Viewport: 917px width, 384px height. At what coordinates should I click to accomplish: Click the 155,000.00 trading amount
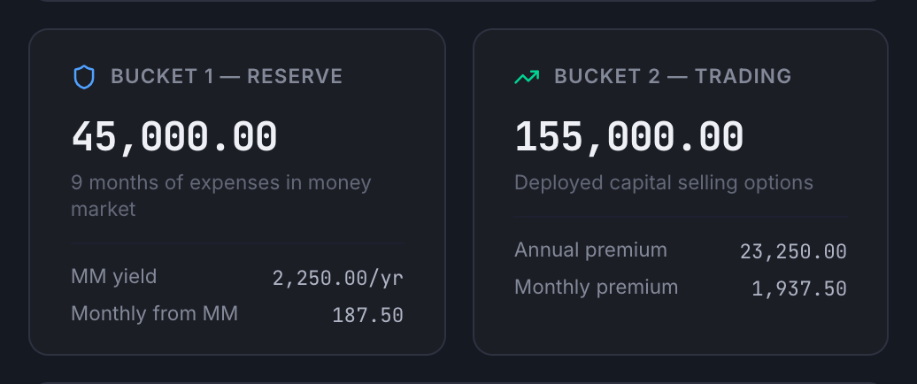(x=628, y=137)
